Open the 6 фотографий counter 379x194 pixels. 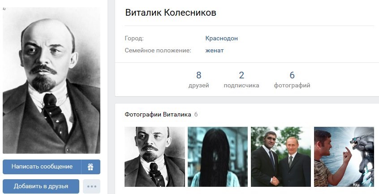(x=292, y=79)
